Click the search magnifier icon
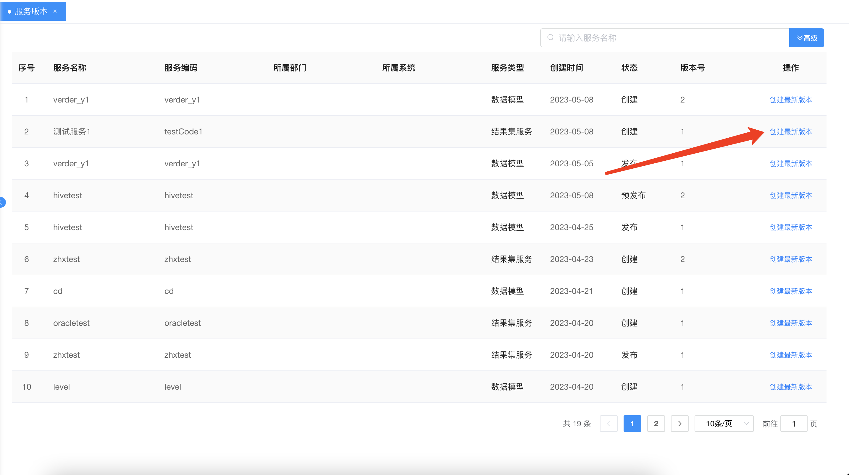This screenshot has width=849, height=475. point(551,38)
